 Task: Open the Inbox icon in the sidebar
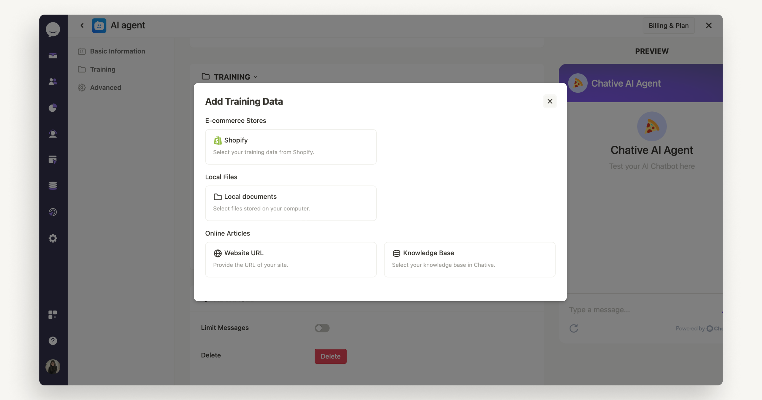click(x=53, y=56)
